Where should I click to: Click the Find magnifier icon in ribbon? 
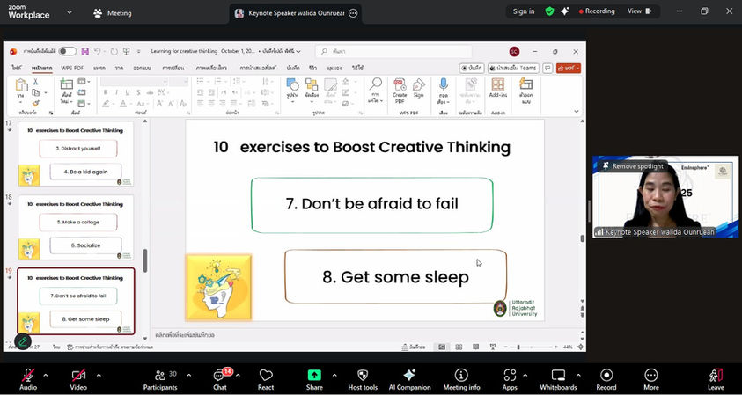point(376,84)
